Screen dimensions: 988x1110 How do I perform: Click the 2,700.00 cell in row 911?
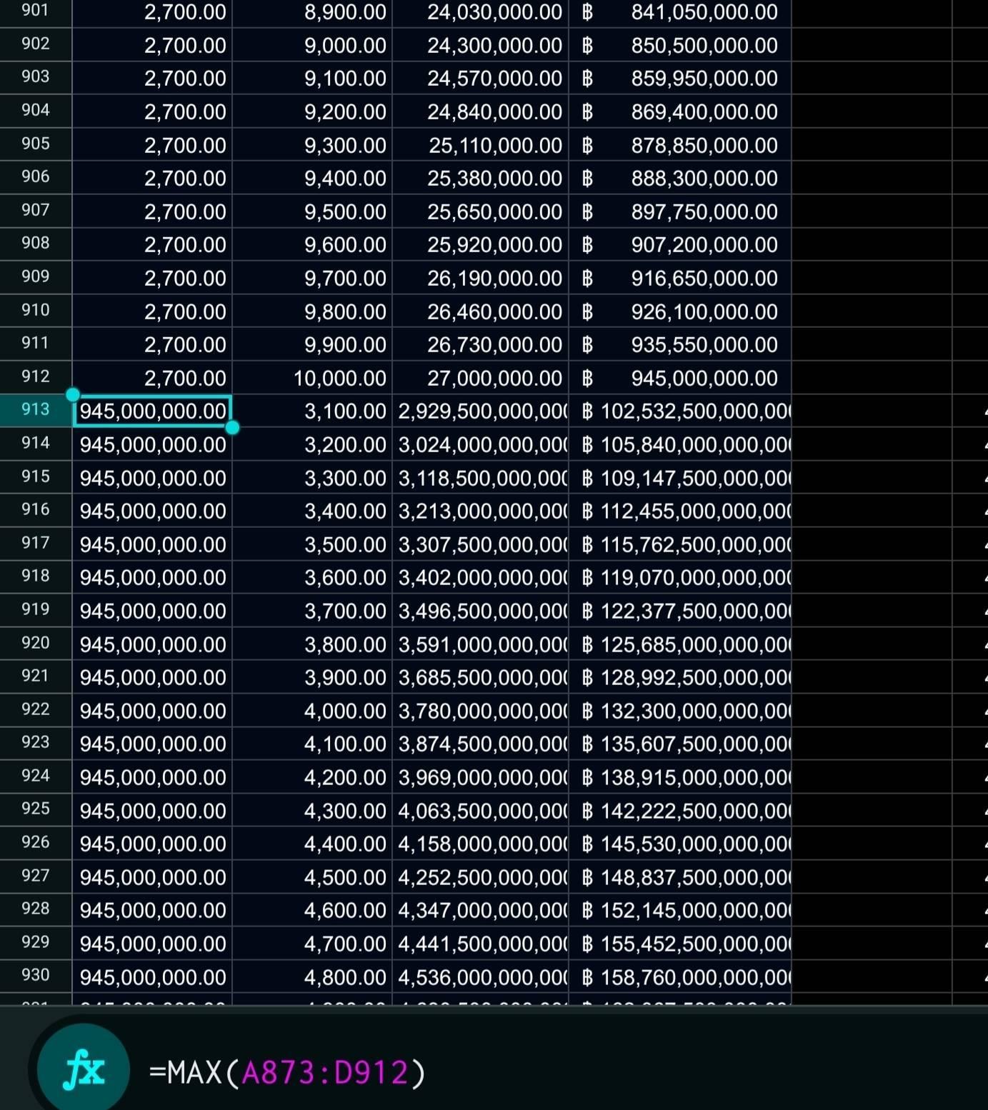click(x=152, y=344)
